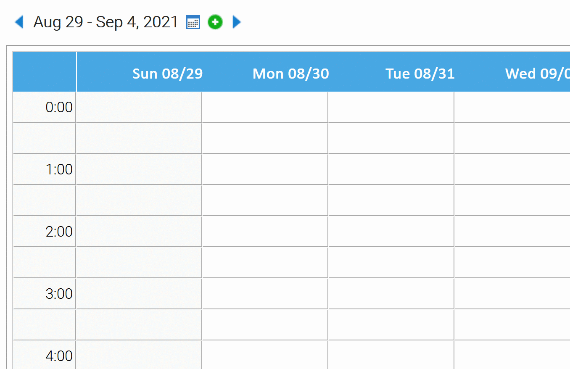Select Sunday 4:00 time slot
Image resolution: width=570 pixels, height=369 pixels.
(139, 355)
